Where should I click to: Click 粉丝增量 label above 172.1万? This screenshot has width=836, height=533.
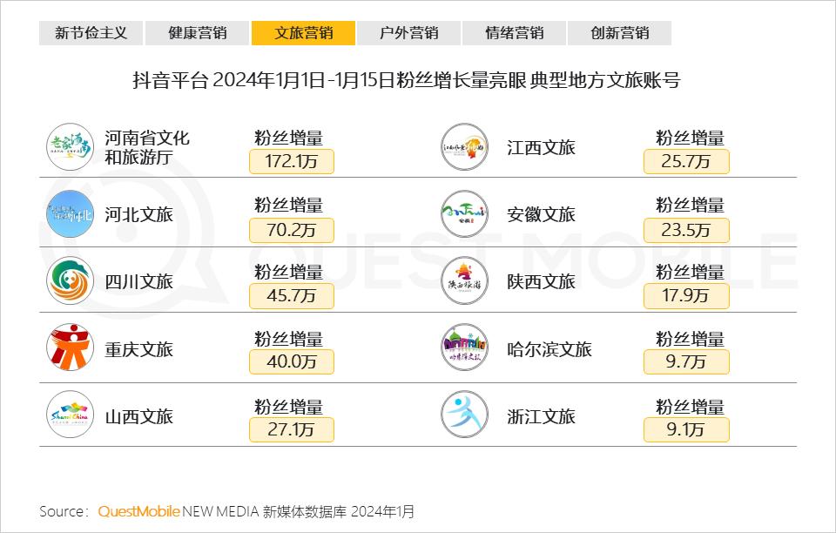point(288,138)
